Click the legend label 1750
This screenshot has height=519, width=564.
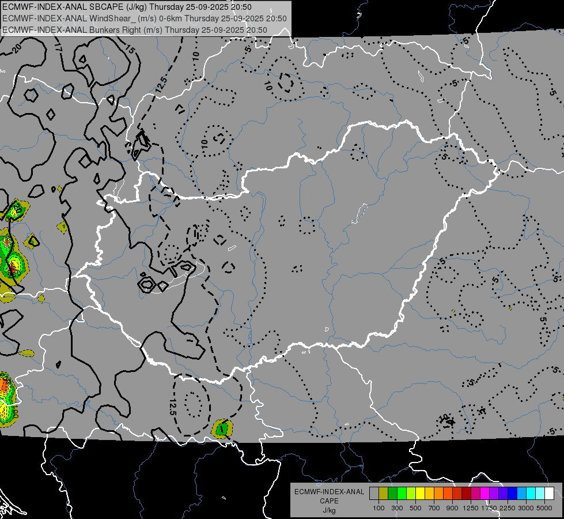489,508
